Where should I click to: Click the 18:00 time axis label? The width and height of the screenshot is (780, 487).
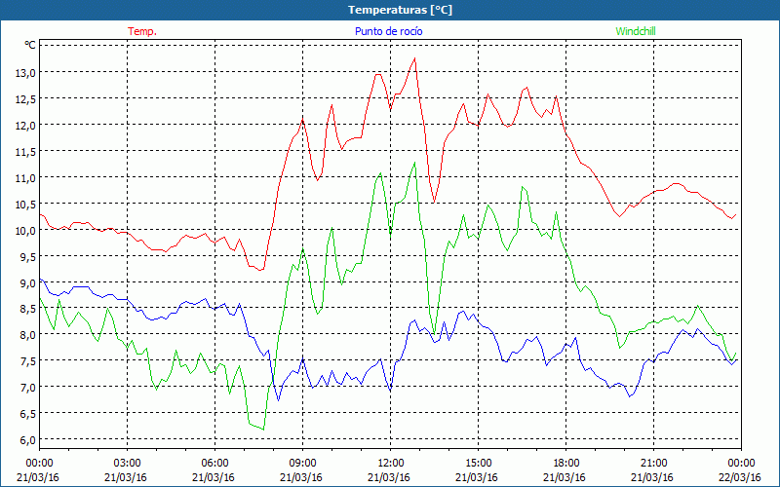pos(565,464)
